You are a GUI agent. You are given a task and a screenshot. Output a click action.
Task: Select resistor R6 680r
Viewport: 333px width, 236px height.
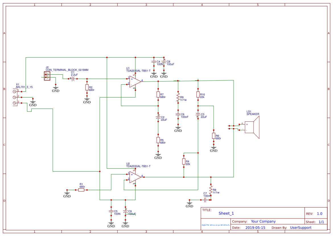[x=214, y=136]
